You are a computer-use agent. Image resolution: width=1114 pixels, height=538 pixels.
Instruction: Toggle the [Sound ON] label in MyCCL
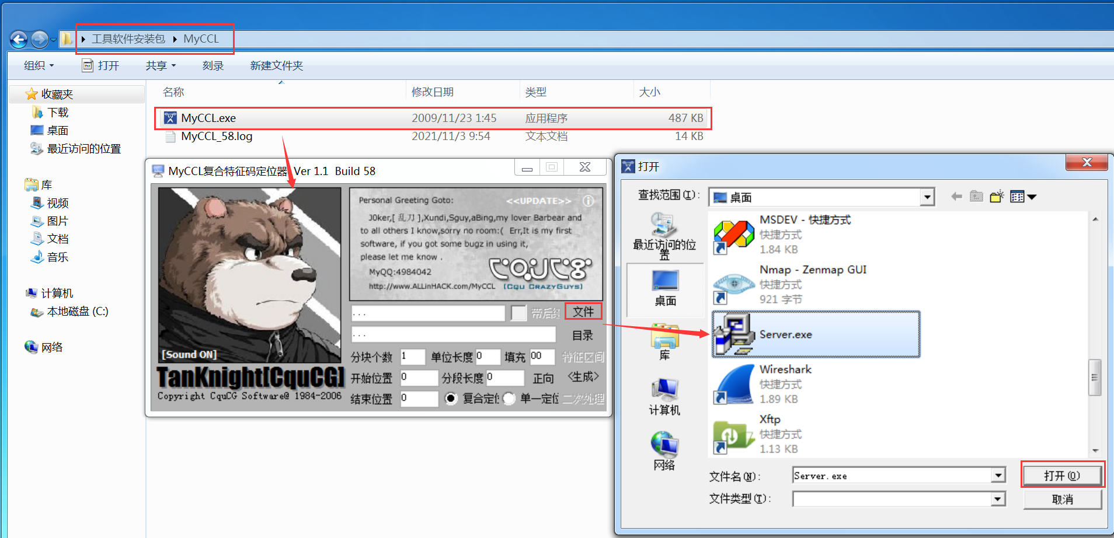[189, 355]
